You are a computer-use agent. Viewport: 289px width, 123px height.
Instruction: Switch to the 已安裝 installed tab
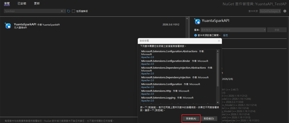(22, 4)
